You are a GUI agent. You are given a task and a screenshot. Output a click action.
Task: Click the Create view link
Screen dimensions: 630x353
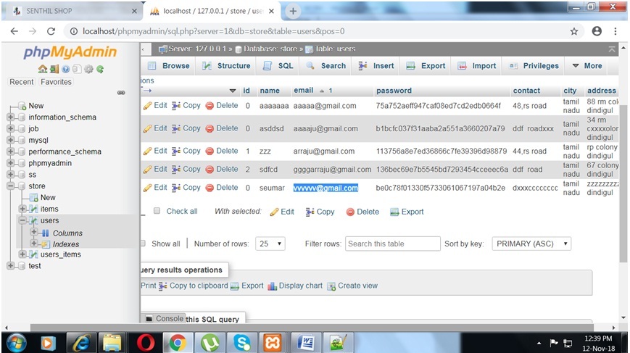(x=357, y=286)
